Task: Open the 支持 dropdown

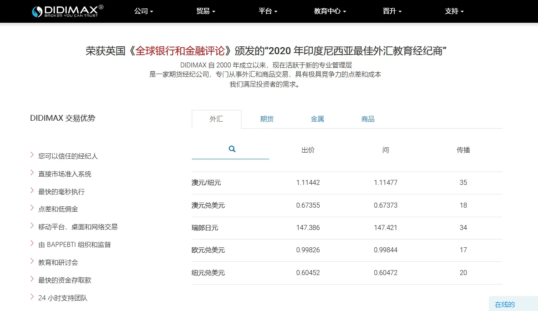Action: [x=454, y=11]
